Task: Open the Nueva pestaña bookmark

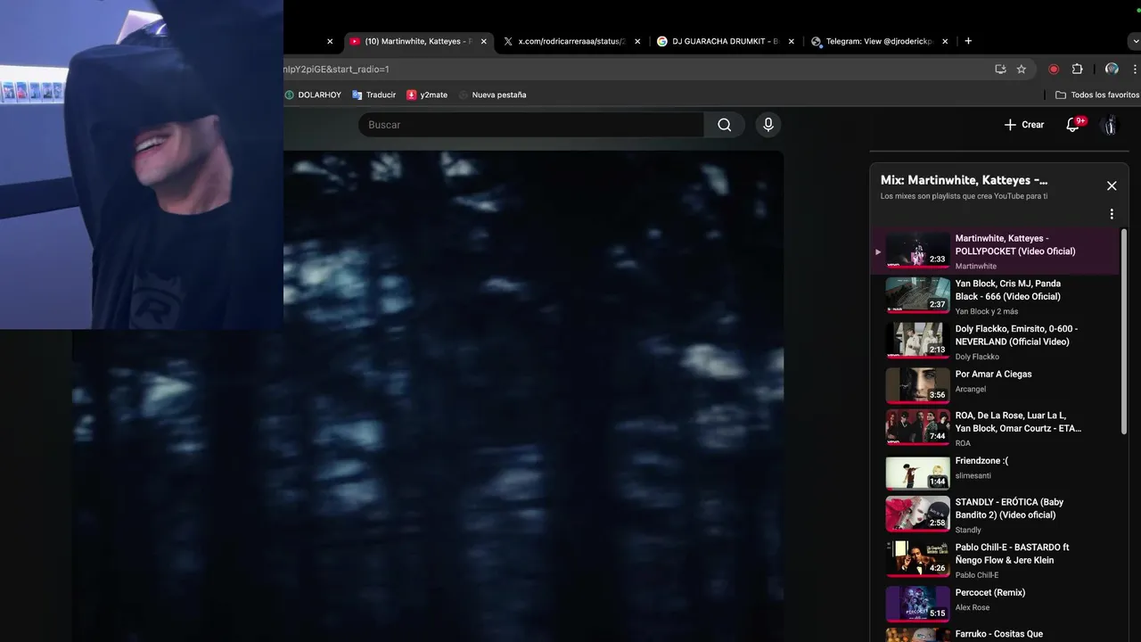Action: point(492,95)
